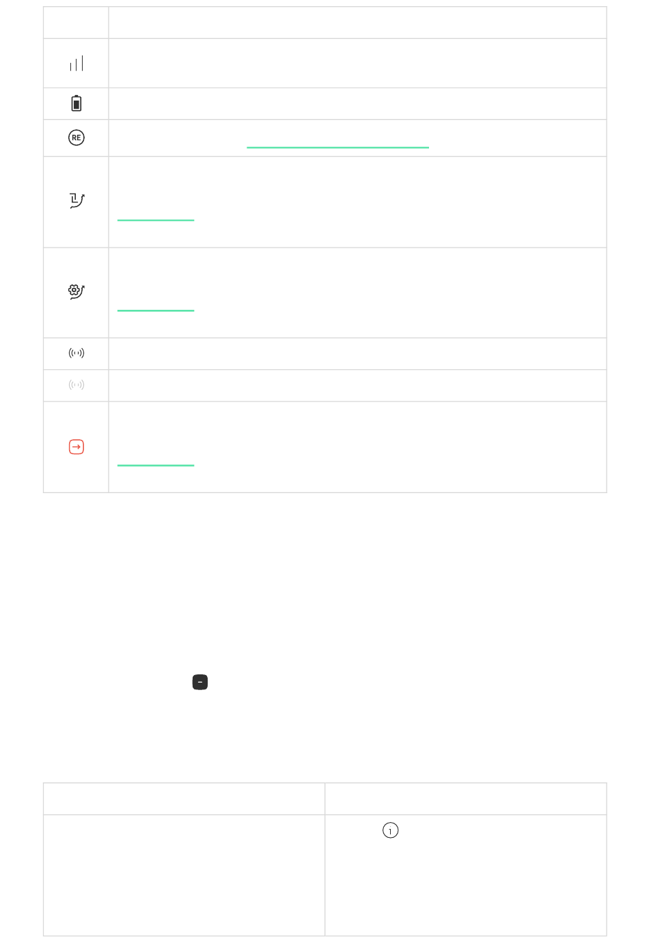Open the long green link in RE row
The width and height of the screenshot is (649, 937).
tap(337, 143)
